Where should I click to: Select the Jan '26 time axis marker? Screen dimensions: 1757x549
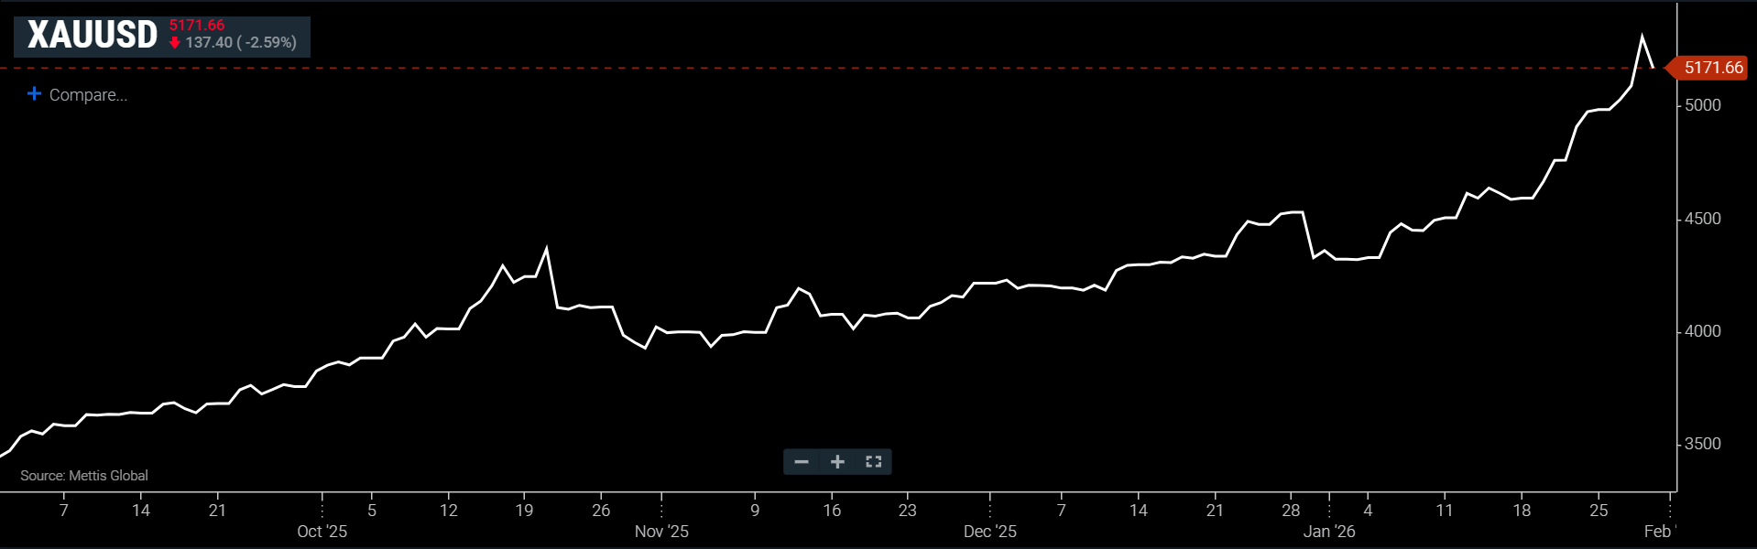coord(1329,532)
